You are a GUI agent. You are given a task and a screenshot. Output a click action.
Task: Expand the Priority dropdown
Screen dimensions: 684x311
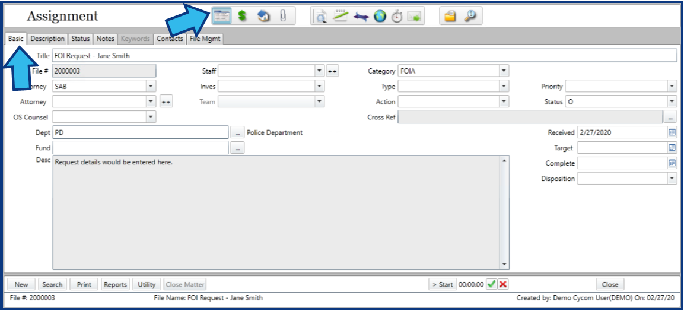pyautogui.click(x=672, y=87)
